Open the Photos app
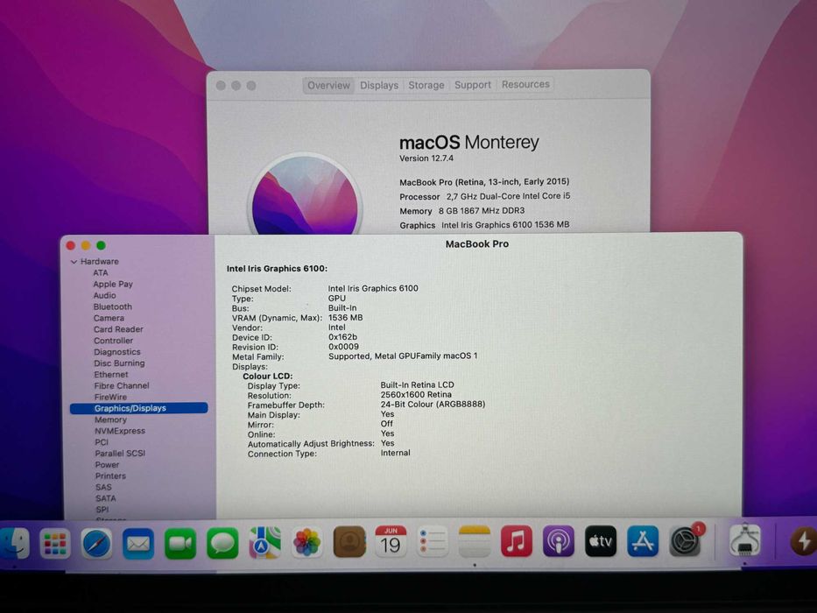The width and height of the screenshot is (817, 613). (306, 542)
